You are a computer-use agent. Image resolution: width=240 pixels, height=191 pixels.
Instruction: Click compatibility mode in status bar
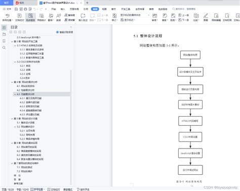click(68, 189)
